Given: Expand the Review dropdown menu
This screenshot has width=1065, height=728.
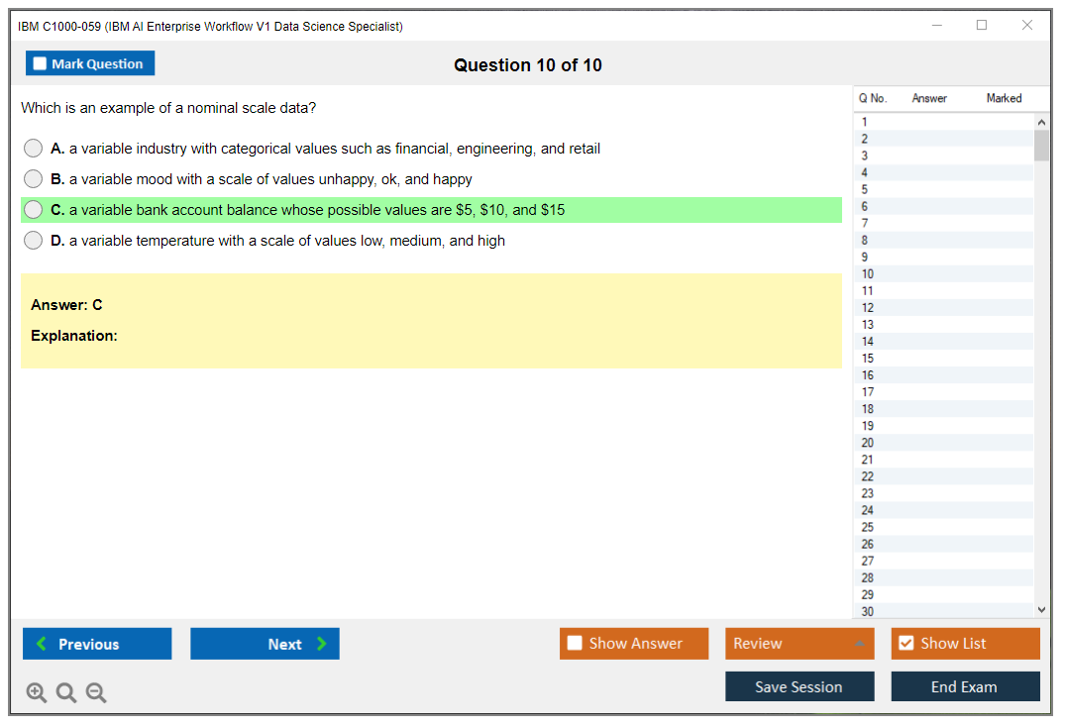Looking at the screenshot, I should click(x=859, y=644).
